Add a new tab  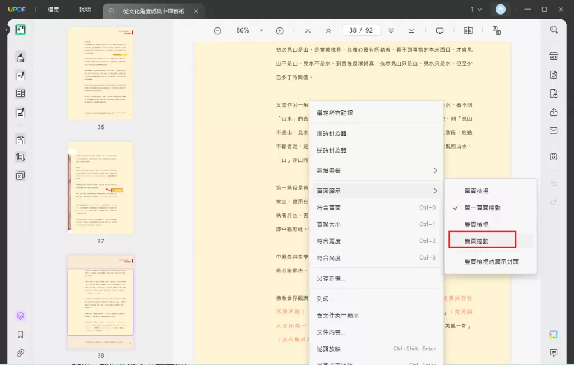coord(214,11)
